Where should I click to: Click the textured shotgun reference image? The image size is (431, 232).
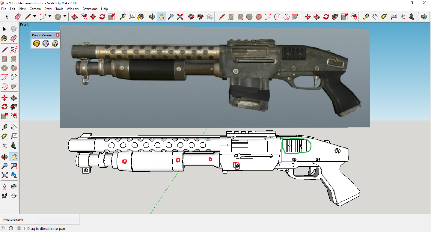click(x=215, y=76)
